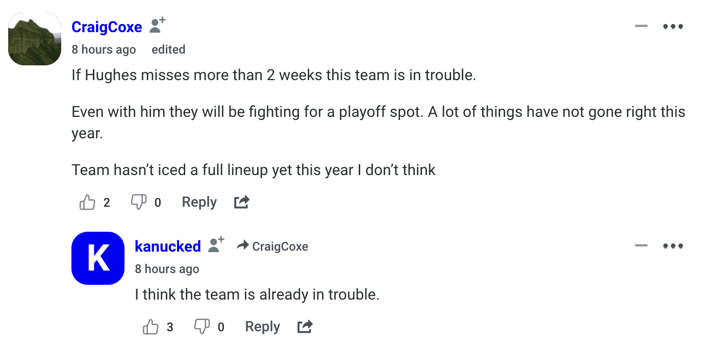Like CraigCoxe's comment with thumbs up
701x343 pixels.
point(88,203)
